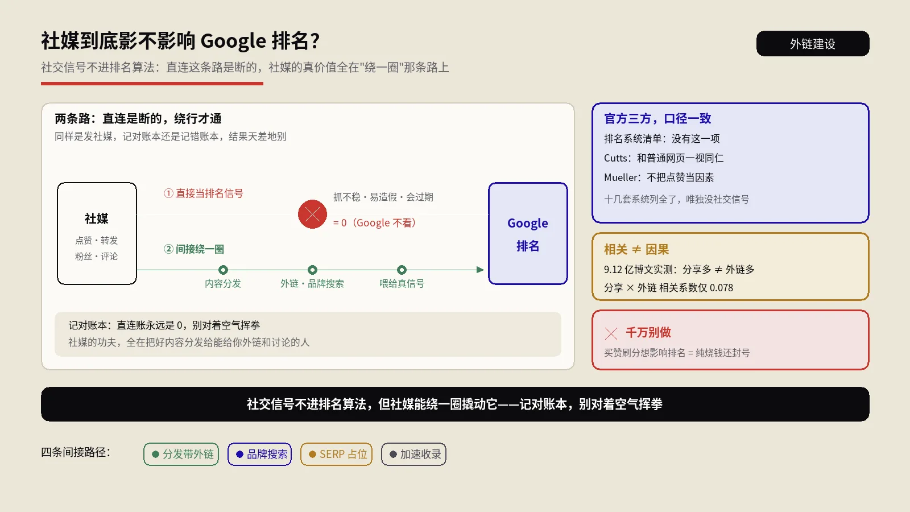The height and width of the screenshot is (512, 910).
Task: Click line Mueller:不把点赞当因素
Action: tap(659, 177)
